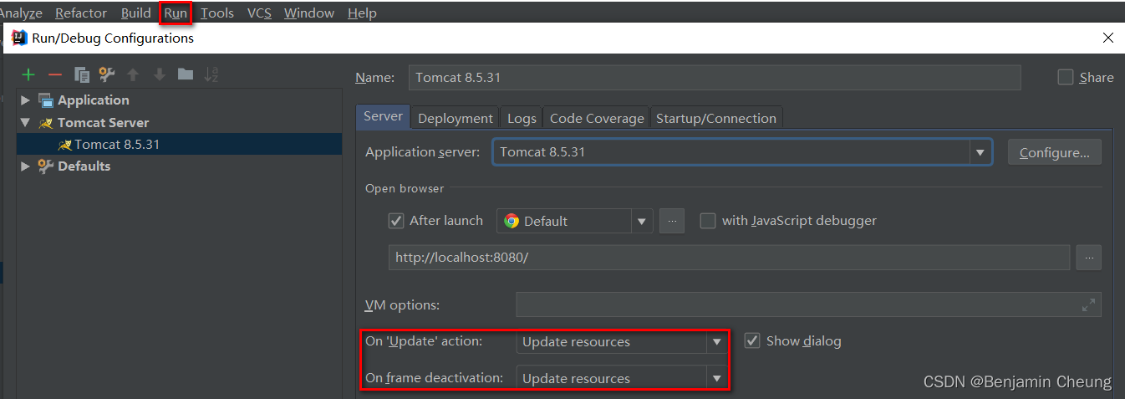1125x399 pixels.
Task: Click the browse button beside the URL field
Action: tap(1088, 258)
